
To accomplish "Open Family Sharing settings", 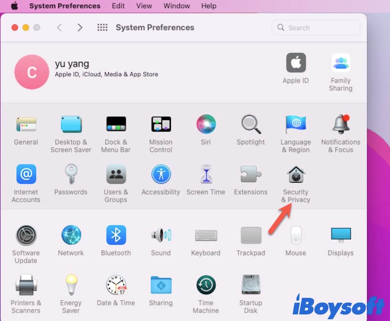I will pyautogui.click(x=340, y=62).
